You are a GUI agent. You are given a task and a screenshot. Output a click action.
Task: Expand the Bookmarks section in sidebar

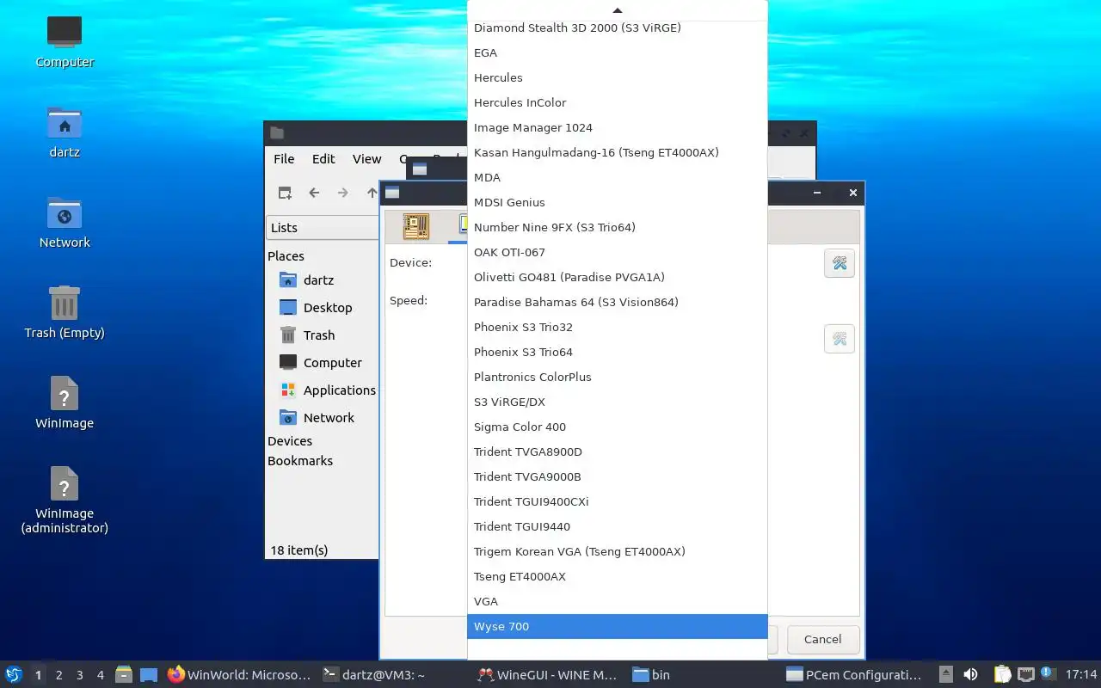[x=300, y=461]
